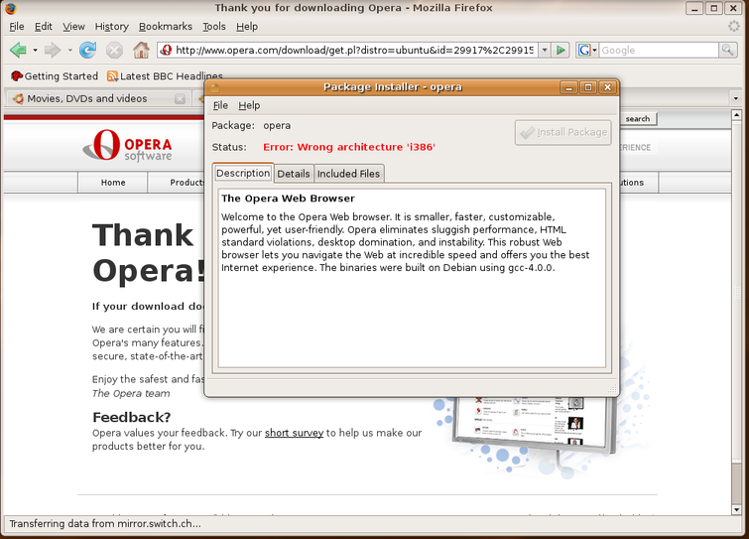Click the Firefox activity throbber icon
749x539 pixels.
[734, 26]
